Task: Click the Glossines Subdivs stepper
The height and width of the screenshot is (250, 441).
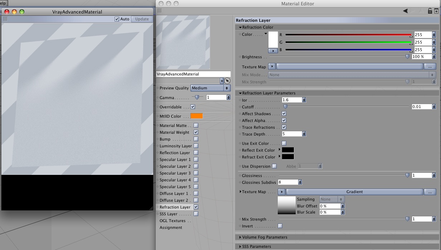Action: (x=300, y=182)
